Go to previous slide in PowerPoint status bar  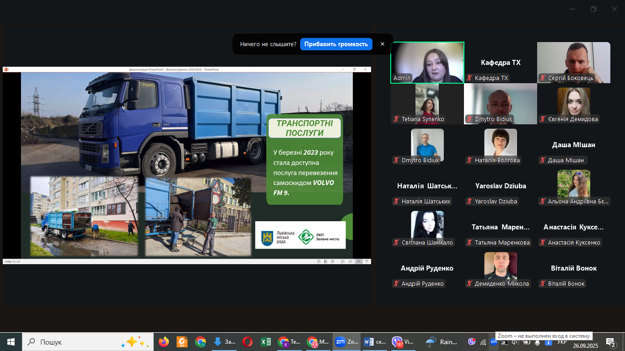(x=319, y=261)
